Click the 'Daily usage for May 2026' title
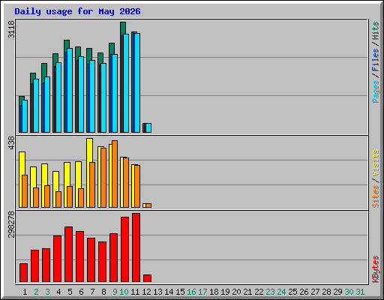The height and width of the screenshot is (300, 384). coord(77,11)
